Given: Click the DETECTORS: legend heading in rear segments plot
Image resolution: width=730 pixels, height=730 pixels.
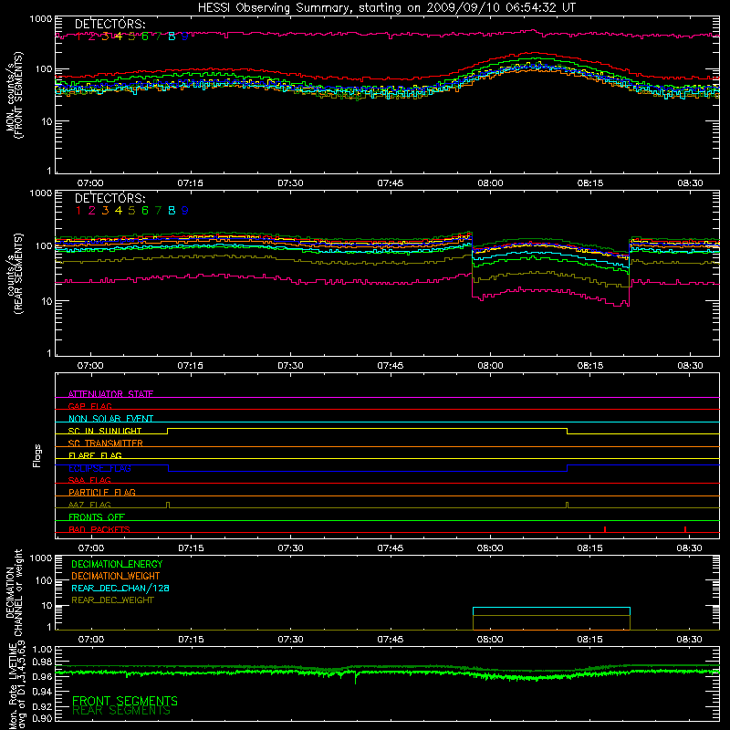Looking at the screenshot, I should [x=110, y=198].
